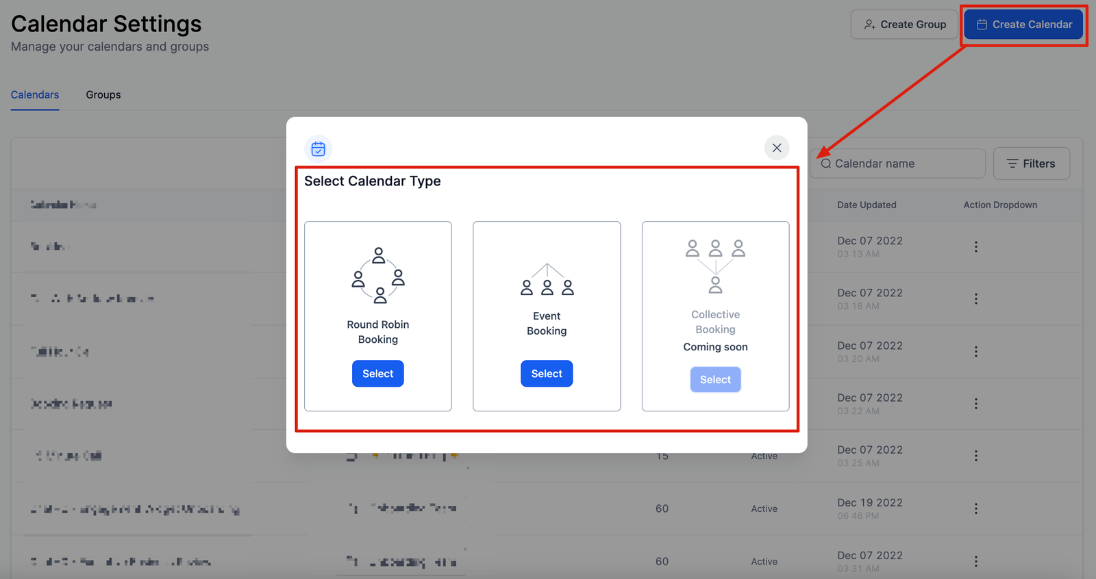Open the Calendars tab

pos(35,94)
